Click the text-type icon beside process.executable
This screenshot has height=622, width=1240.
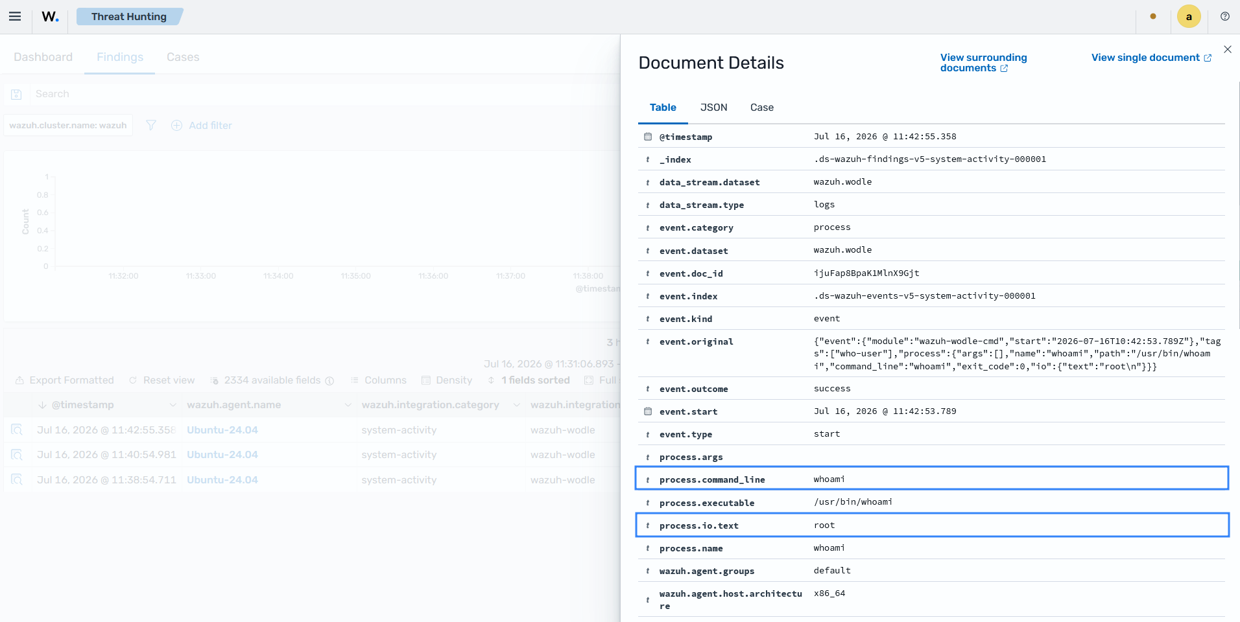[x=648, y=503]
